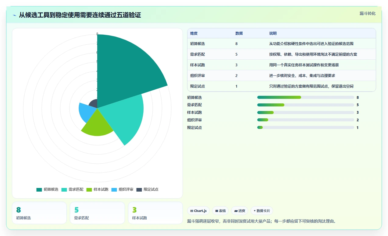Click the 需求匹配 progress bar

[306, 105]
